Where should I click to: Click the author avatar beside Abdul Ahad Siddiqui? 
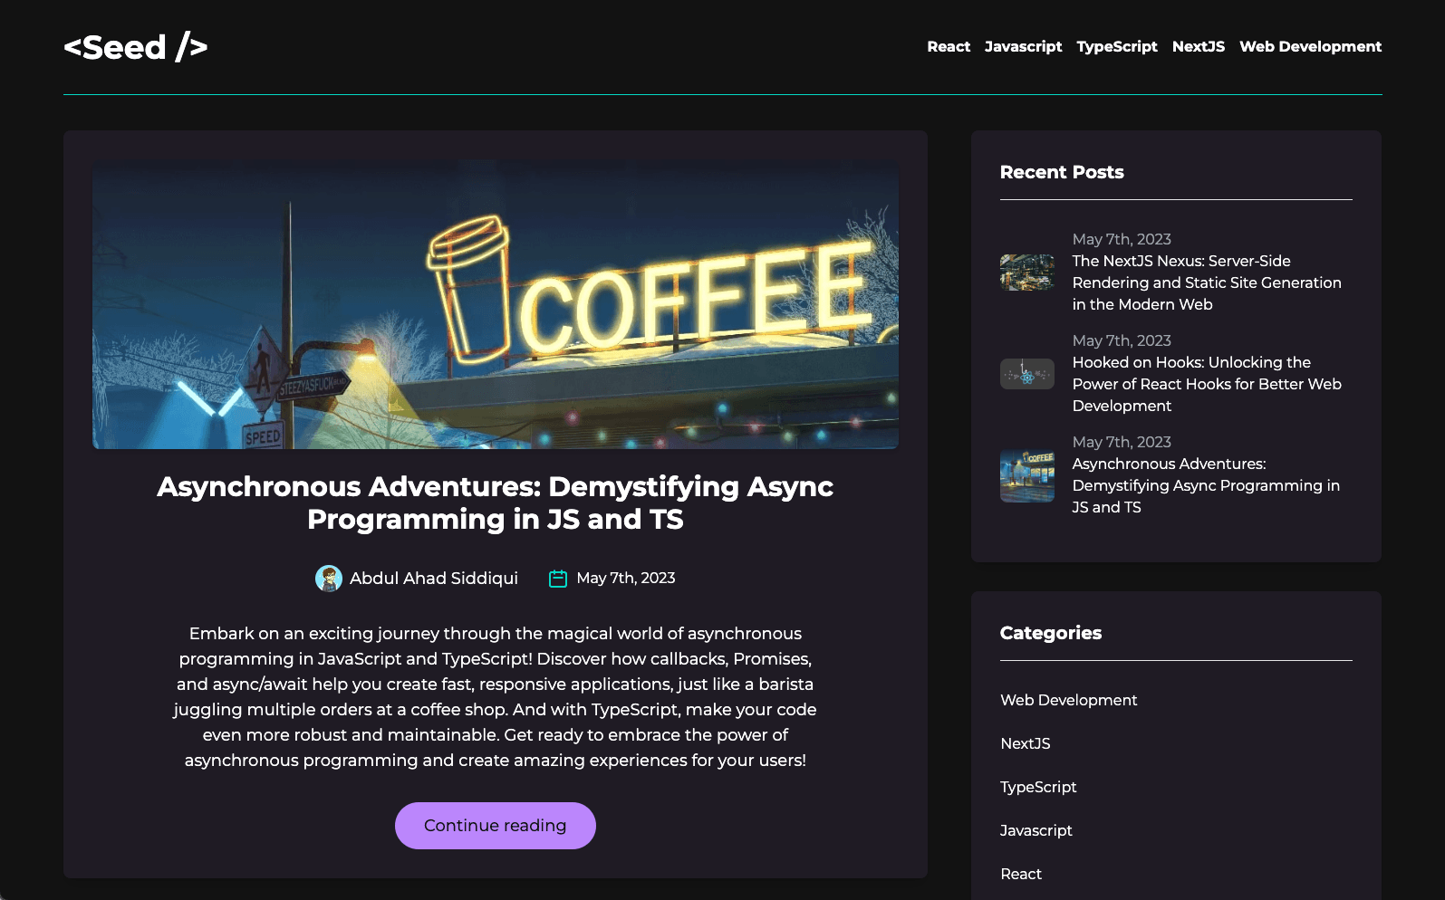328,579
